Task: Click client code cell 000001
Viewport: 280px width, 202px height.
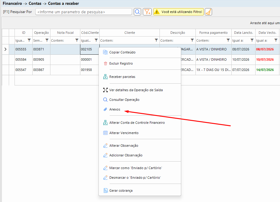Action: [x=90, y=59]
